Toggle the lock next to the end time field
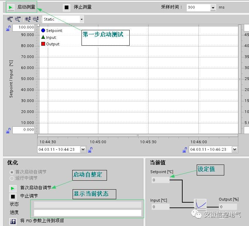The image size is (249, 226). [185, 150]
